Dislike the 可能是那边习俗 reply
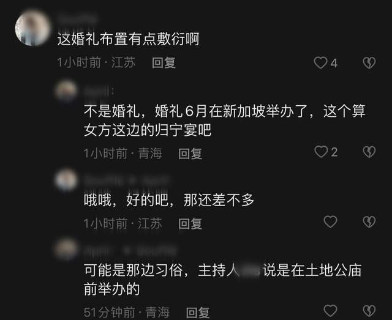This screenshot has width=392, height=320. pos(369,310)
